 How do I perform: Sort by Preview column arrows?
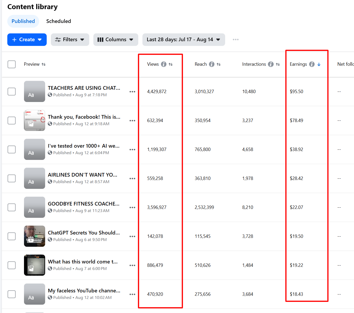[44, 64]
